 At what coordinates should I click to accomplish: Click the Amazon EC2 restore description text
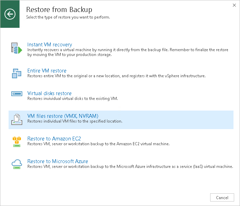98,144
